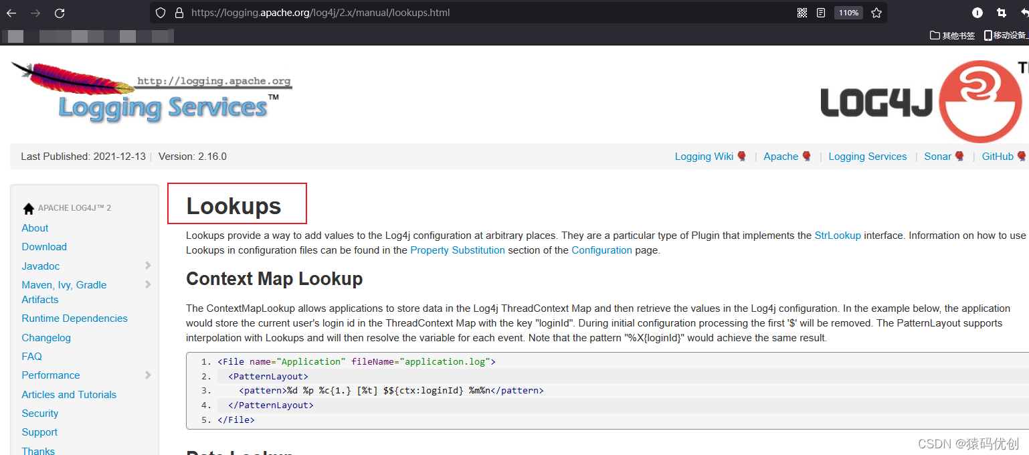
Task: Reload the page with the refresh icon
Action: [60, 13]
